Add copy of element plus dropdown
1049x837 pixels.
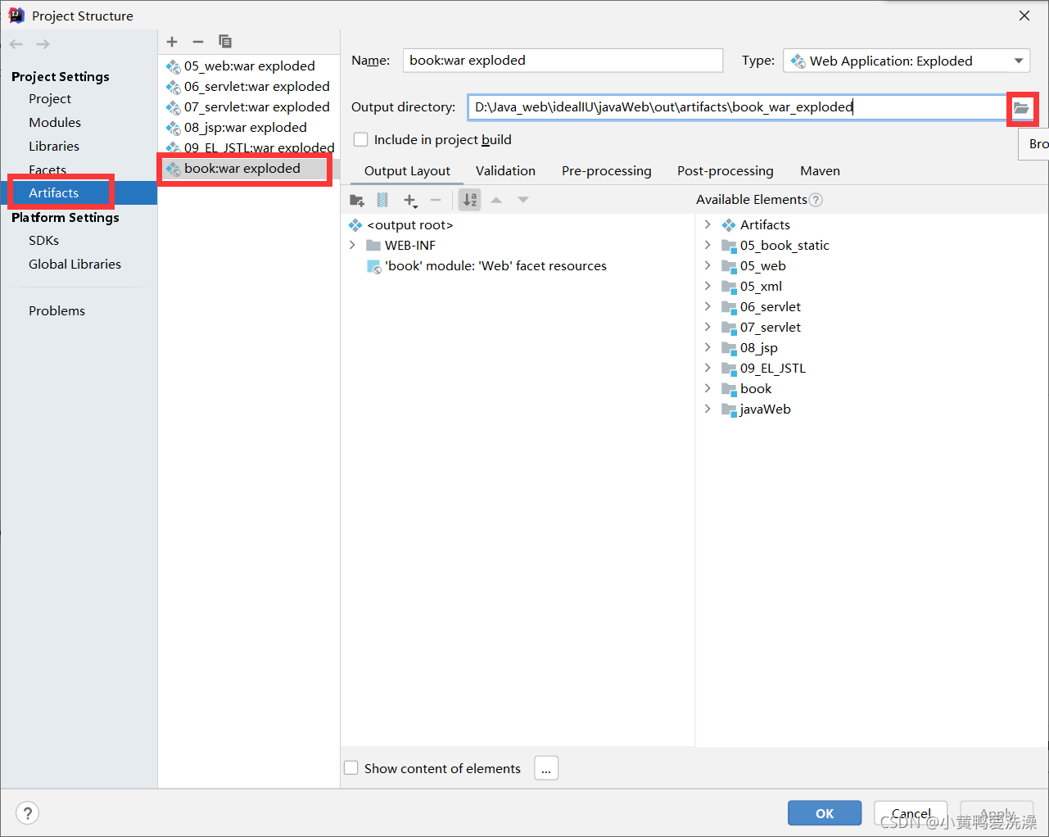point(410,200)
